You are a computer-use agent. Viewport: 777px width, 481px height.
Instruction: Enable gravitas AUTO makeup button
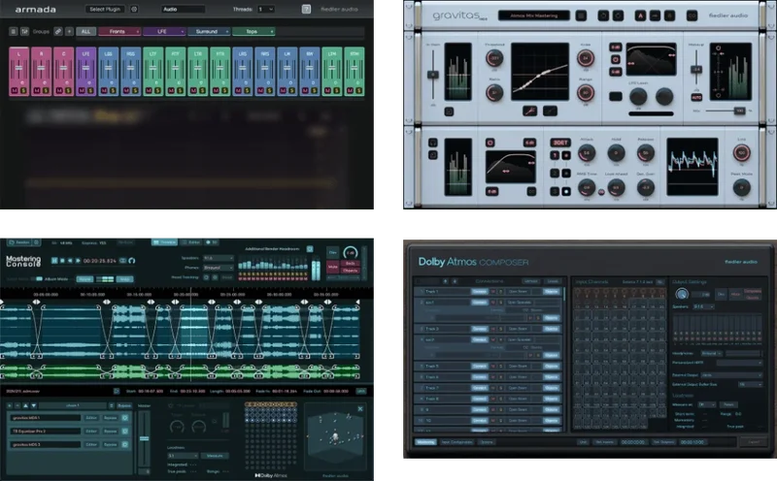(x=696, y=98)
